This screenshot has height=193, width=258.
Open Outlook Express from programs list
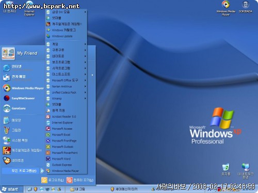point(66,165)
